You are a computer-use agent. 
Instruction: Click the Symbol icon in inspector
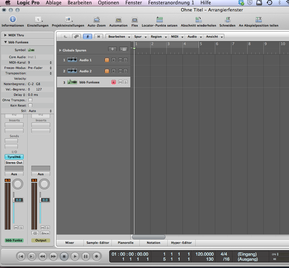(x=31, y=50)
